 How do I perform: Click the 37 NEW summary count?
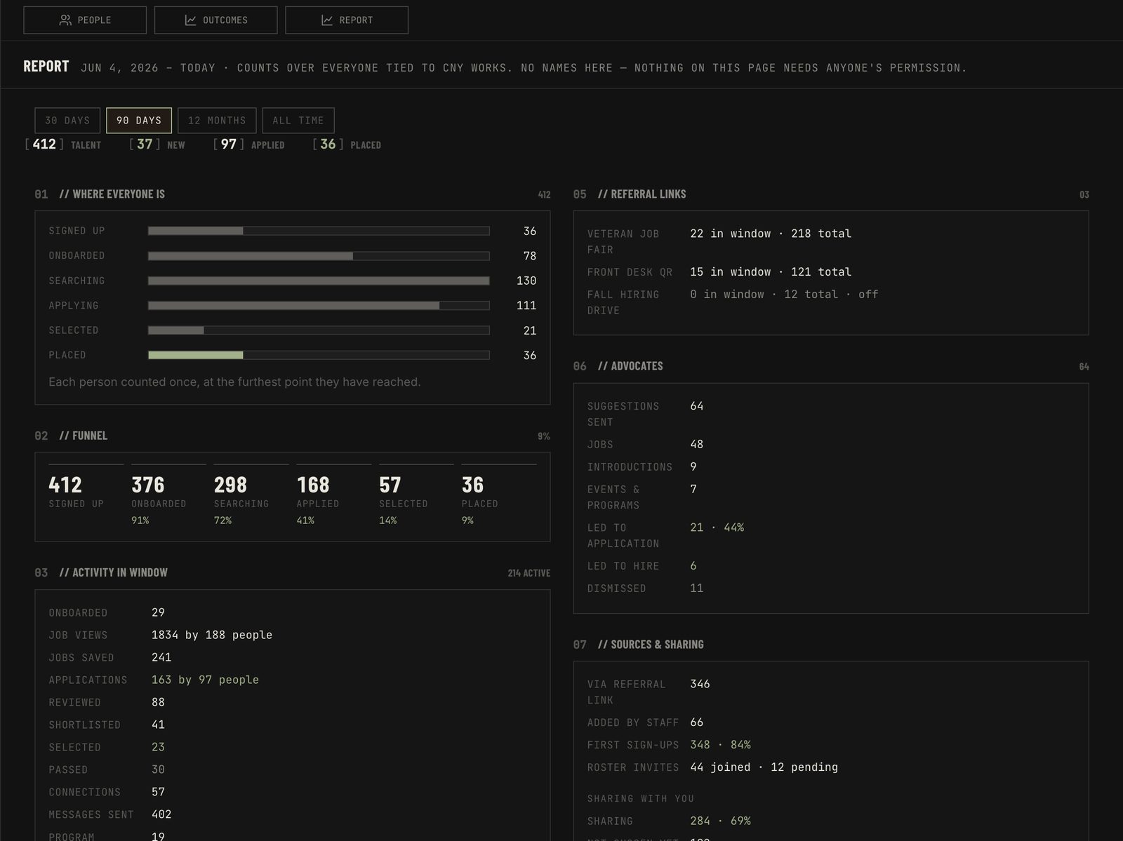pos(157,144)
